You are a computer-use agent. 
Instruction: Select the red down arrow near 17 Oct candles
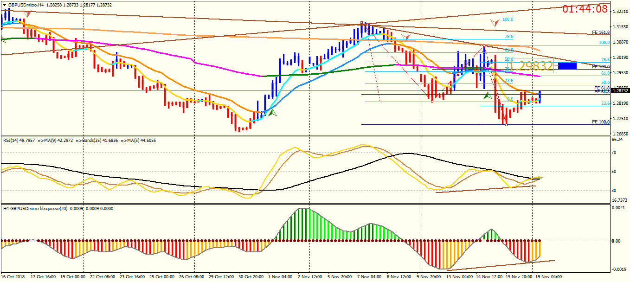27,14
